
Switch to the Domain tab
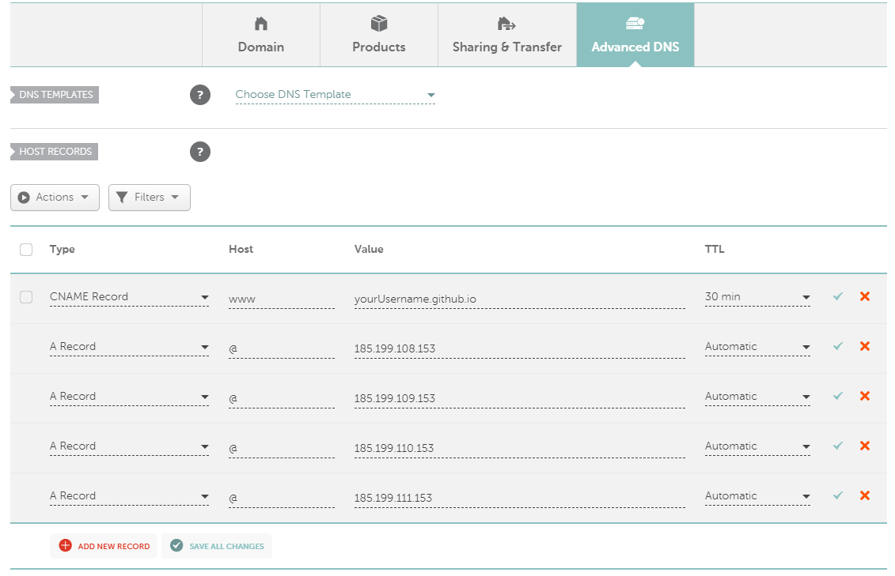click(261, 36)
